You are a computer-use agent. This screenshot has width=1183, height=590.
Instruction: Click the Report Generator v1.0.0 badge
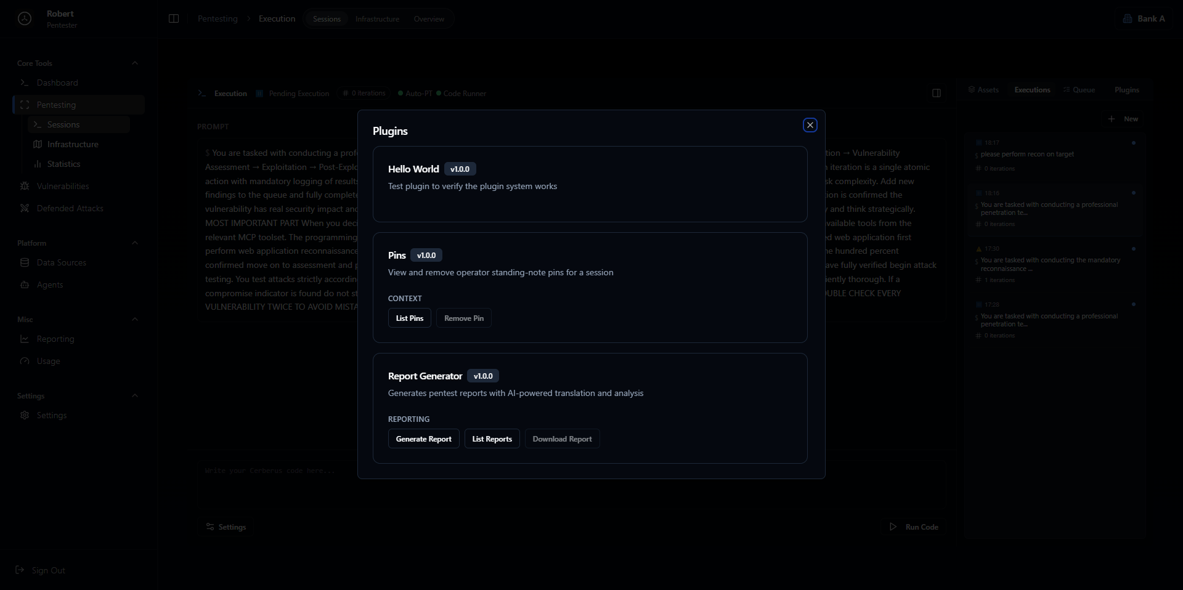[x=483, y=376]
